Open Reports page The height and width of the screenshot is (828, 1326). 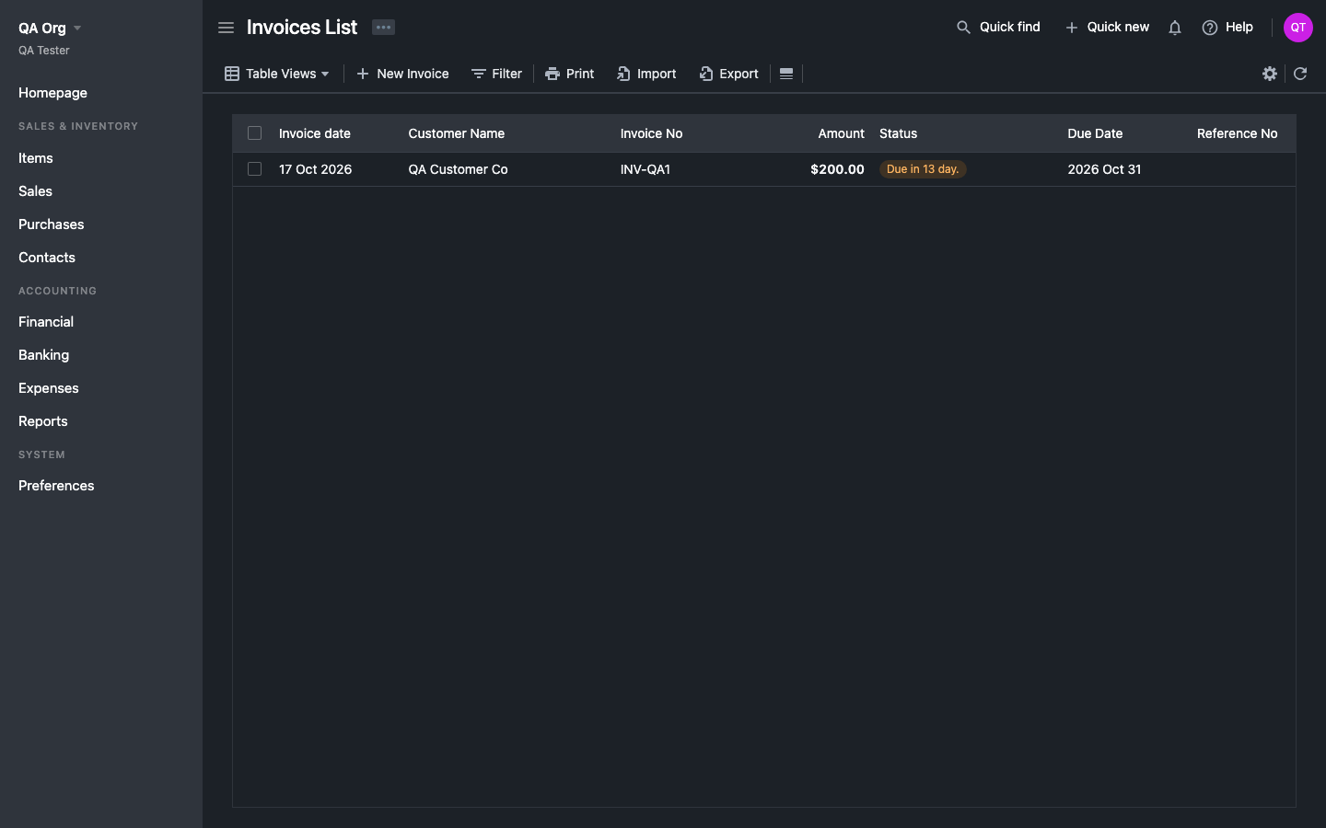(x=43, y=421)
